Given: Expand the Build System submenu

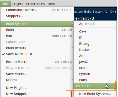Looking at the screenshot, I should click(37, 24).
